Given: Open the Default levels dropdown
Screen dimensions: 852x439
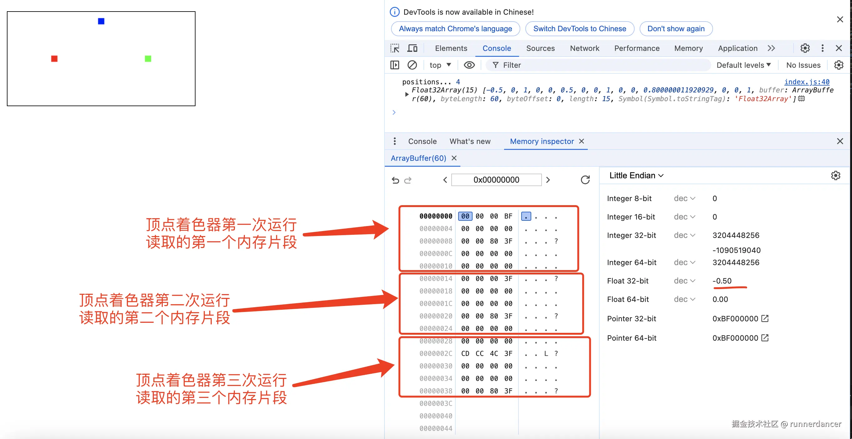Looking at the screenshot, I should point(743,65).
